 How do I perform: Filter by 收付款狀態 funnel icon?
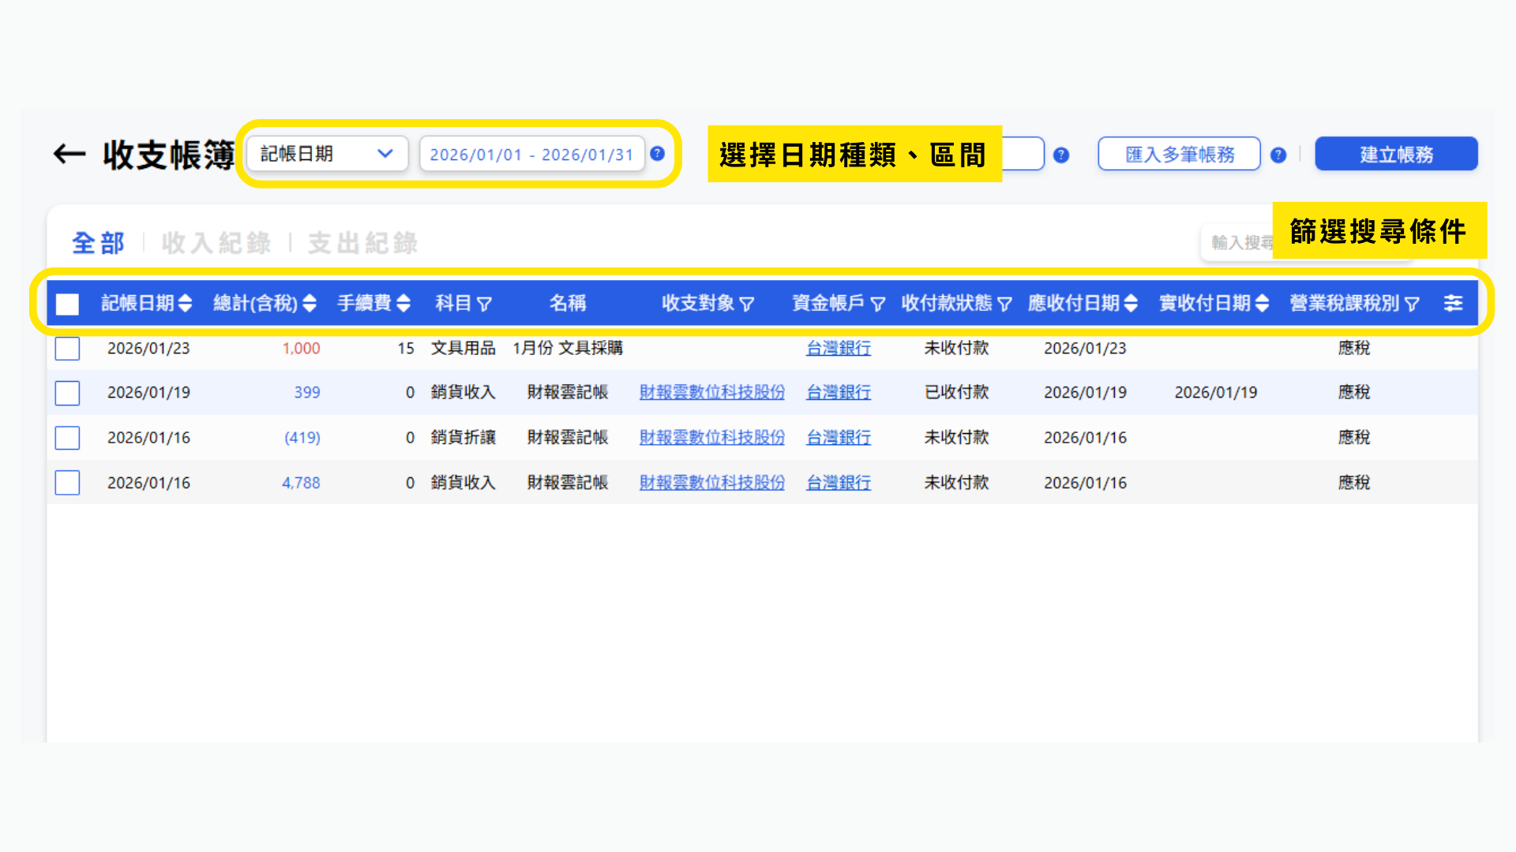click(1004, 304)
